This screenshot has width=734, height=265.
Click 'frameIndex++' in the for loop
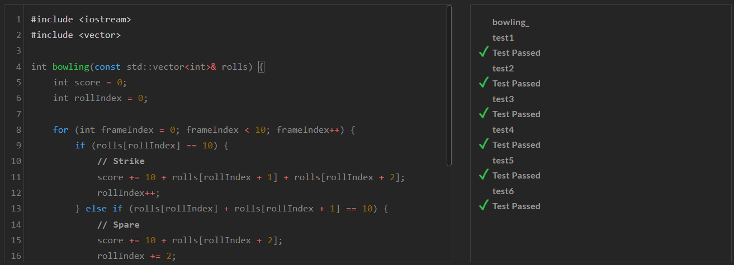309,130
